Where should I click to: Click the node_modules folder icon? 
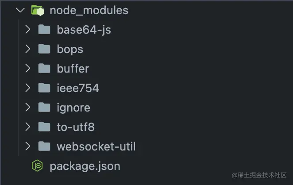click(x=37, y=10)
